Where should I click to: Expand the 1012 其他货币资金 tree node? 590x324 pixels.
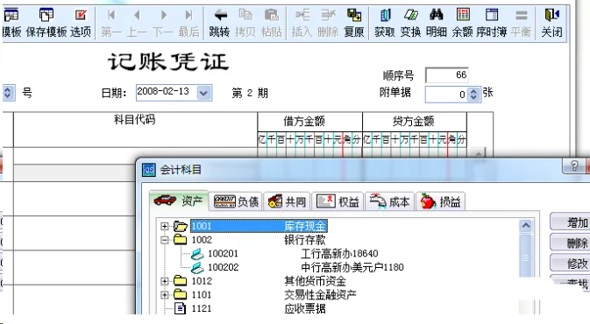pyautogui.click(x=165, y=281)
